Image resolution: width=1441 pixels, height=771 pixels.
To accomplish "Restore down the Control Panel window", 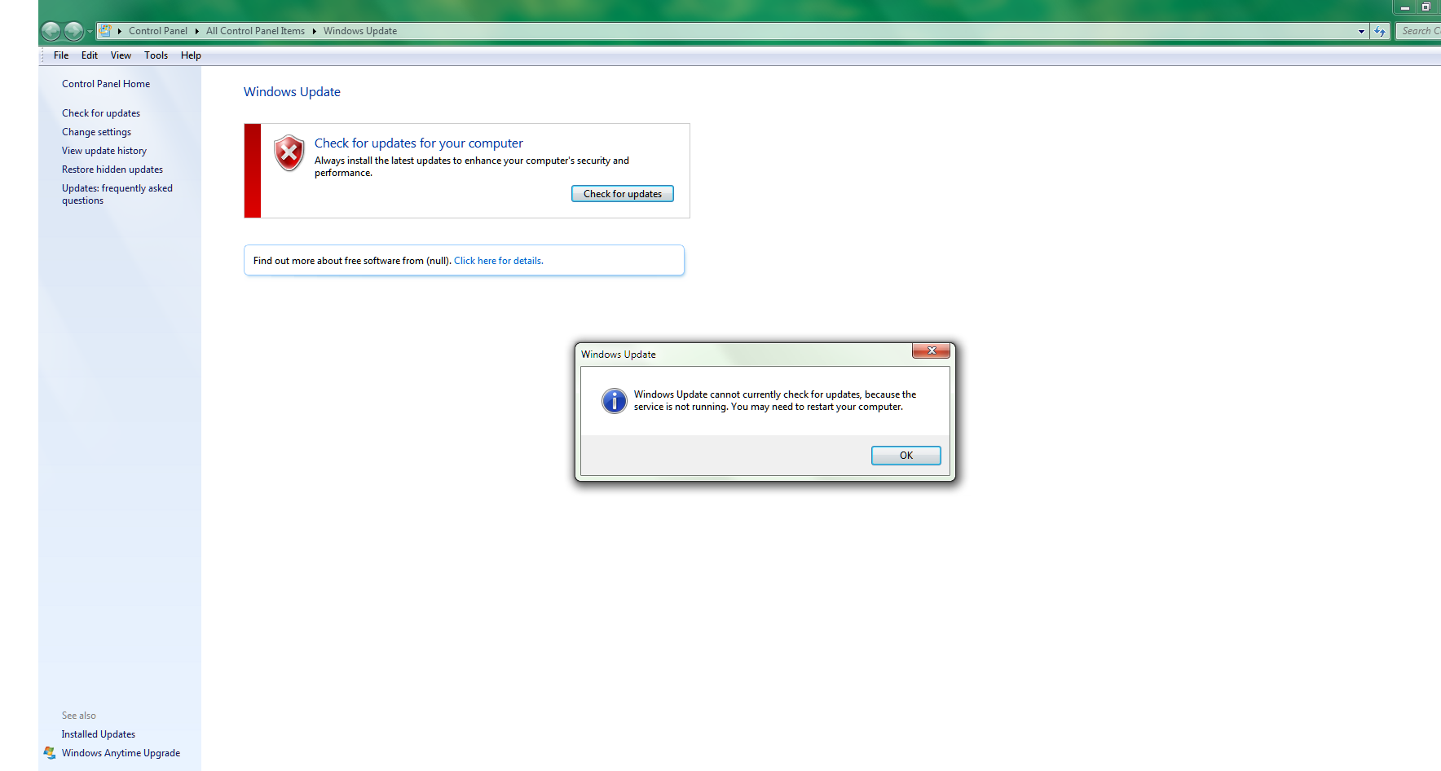I will pyautogui.click(x=1426, y=7).
